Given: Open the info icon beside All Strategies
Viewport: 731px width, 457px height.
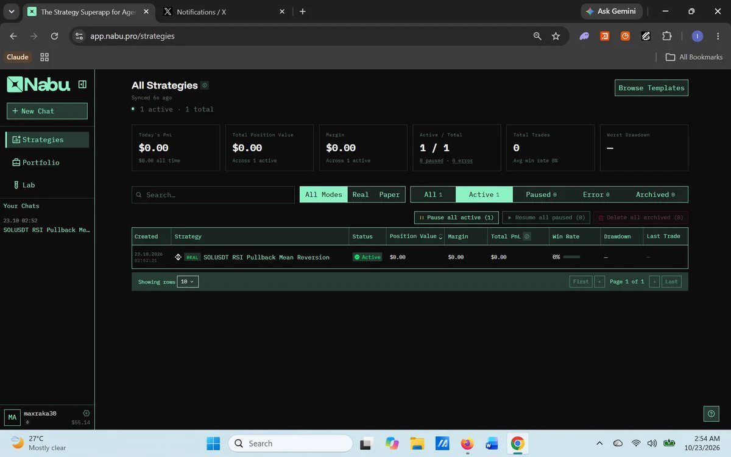Looking at the screenshot, I should pos(205,85).
